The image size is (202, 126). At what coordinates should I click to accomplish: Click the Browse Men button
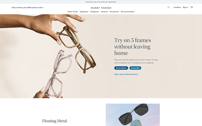click(135, 68)
